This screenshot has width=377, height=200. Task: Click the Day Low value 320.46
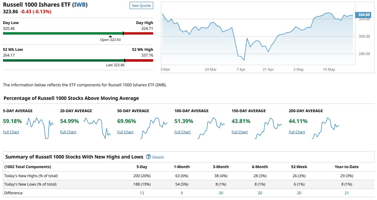[9, 29]
